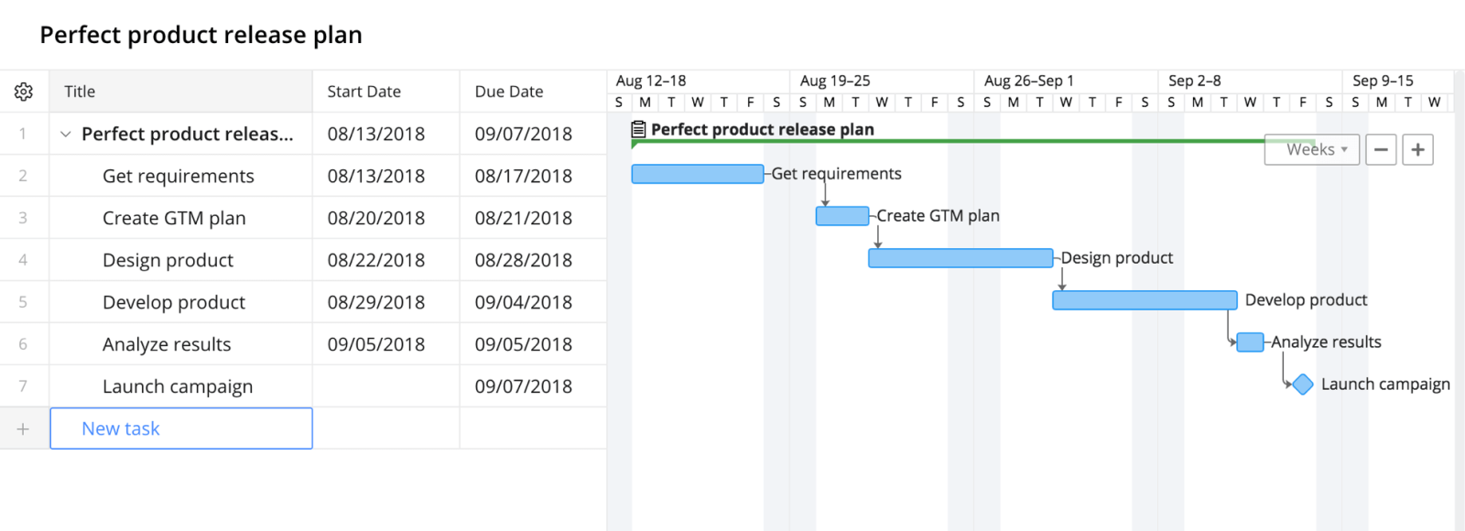Click the Design product start date cell
This screenshot has width=1465, height=531.
(x=385, y=259)
